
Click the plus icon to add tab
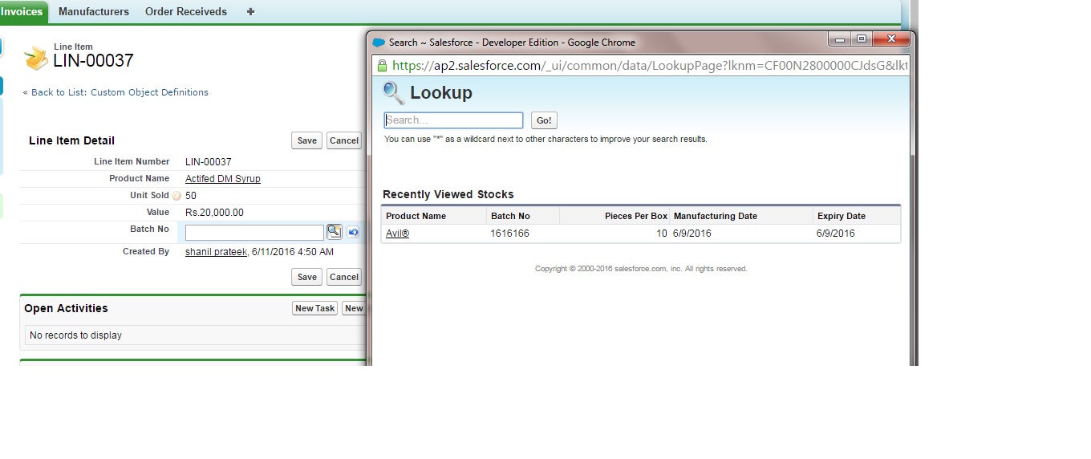point(250,12)
